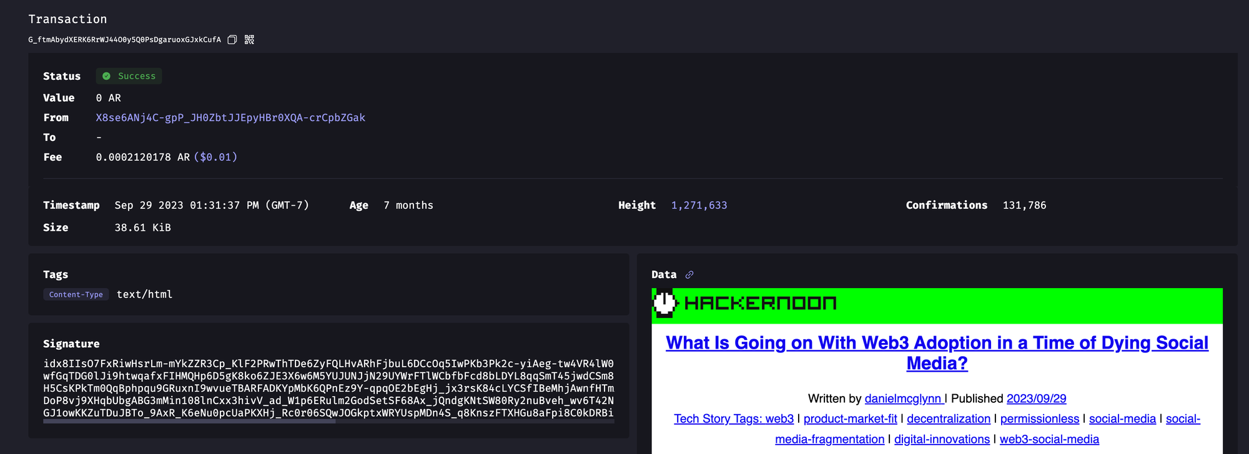Open the permissionless tag link

click(x=1039, y=419)
